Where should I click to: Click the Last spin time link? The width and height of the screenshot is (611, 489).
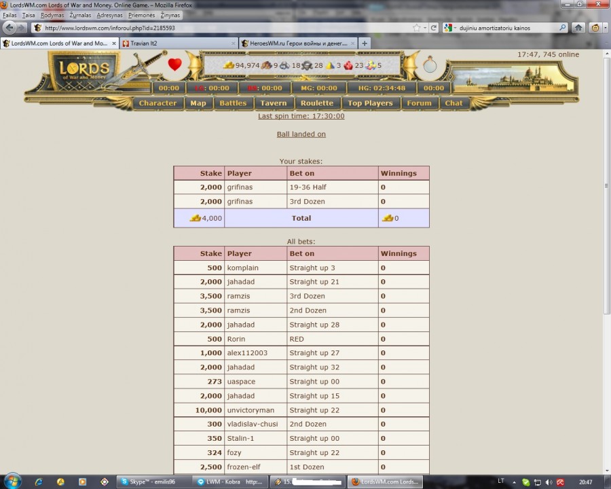pos(301,116)
